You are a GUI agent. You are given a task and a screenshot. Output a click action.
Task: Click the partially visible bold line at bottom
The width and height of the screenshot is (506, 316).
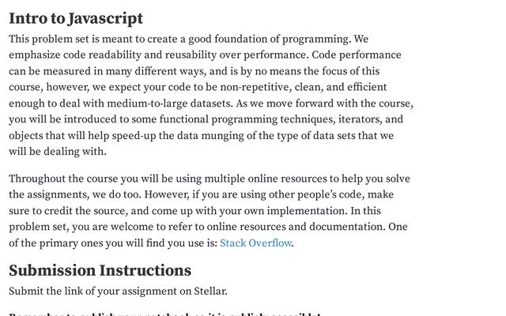tap(164, 314)
